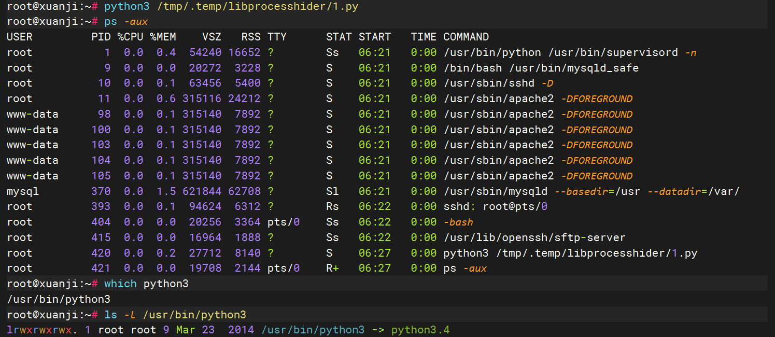This screenshot has width=775, height=337.
Task: Click PID value 393
Action: click(101, 206)
